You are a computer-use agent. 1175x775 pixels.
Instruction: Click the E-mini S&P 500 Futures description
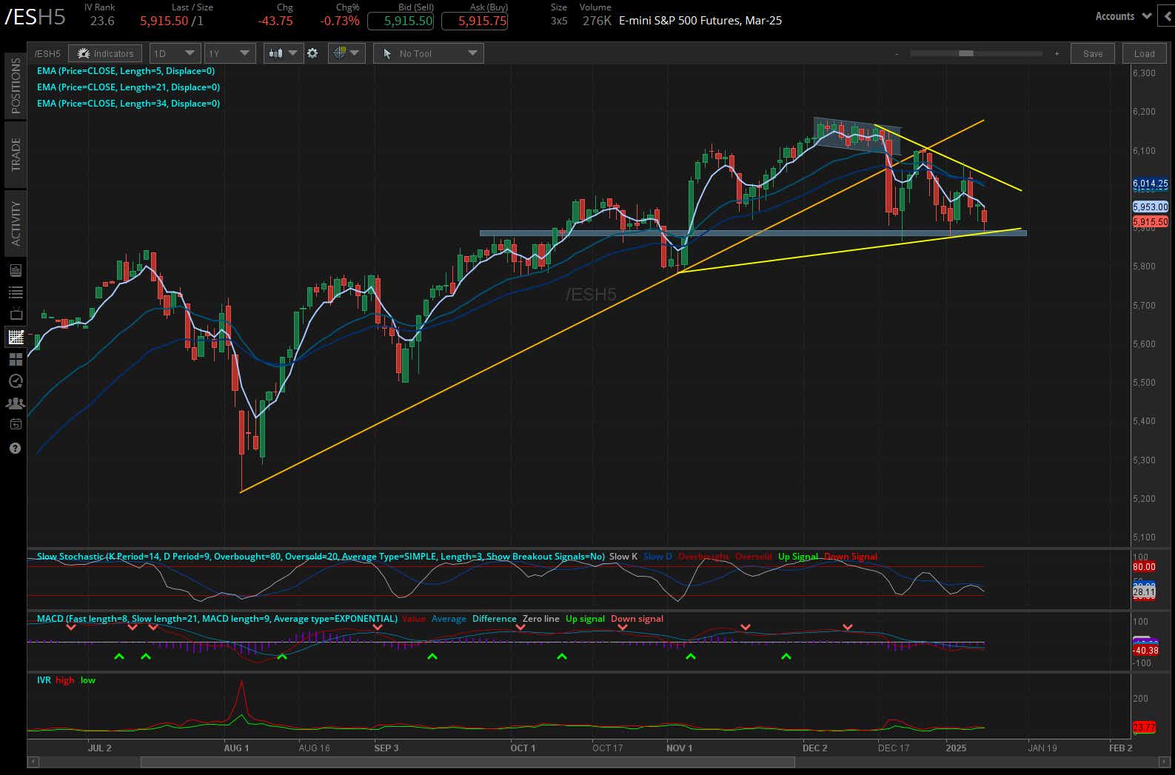pyautogui.click(x=700, y=21)
